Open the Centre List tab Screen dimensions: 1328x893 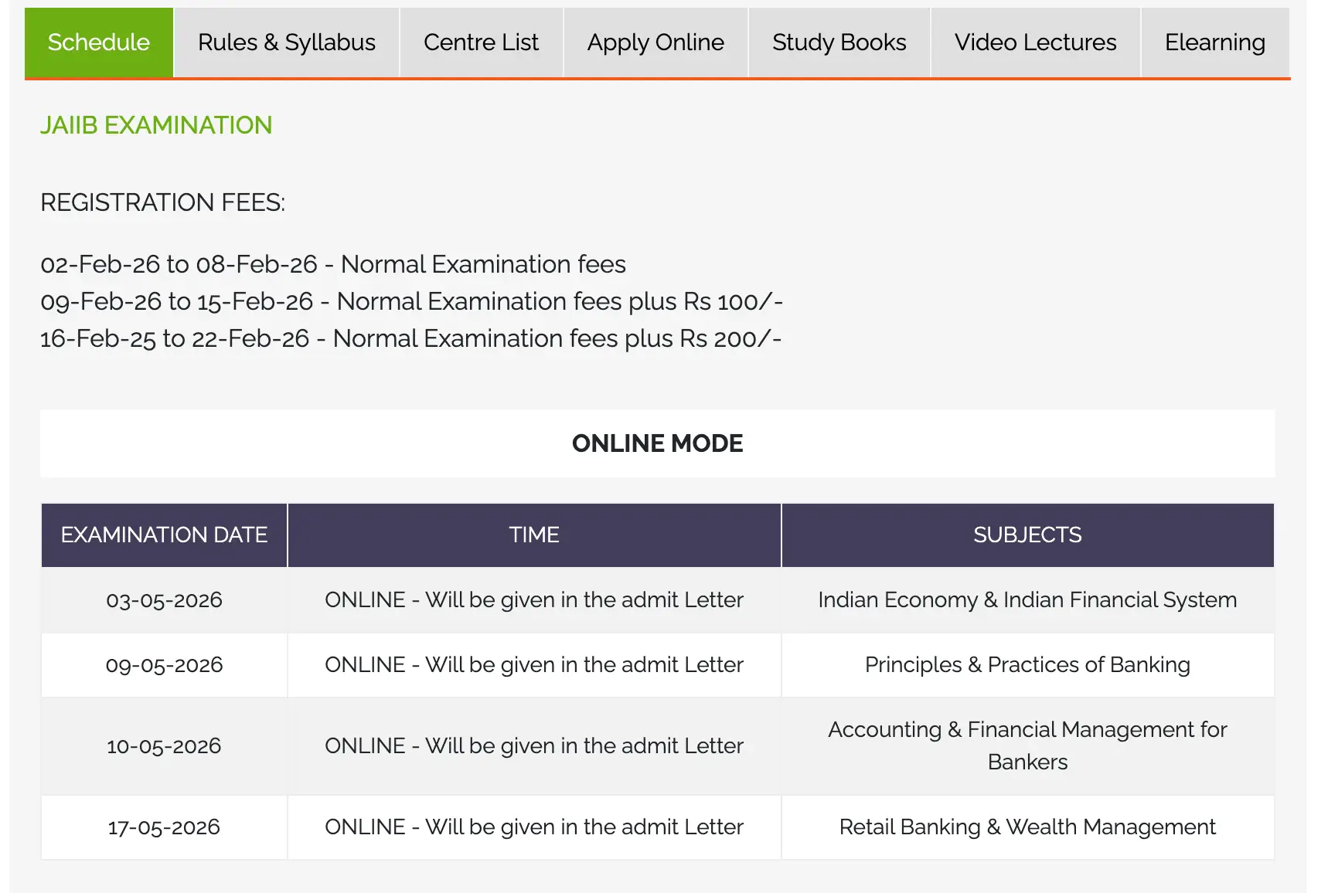[x=481, y=42]
